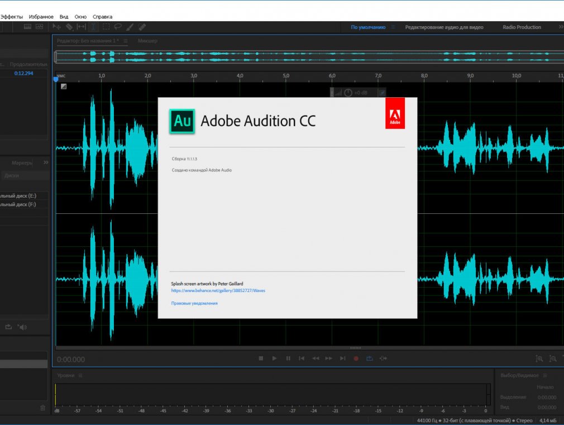564x425 pixels.
Task: Select the Spot Healing Brush tool
Action: [x=142, y=27]
